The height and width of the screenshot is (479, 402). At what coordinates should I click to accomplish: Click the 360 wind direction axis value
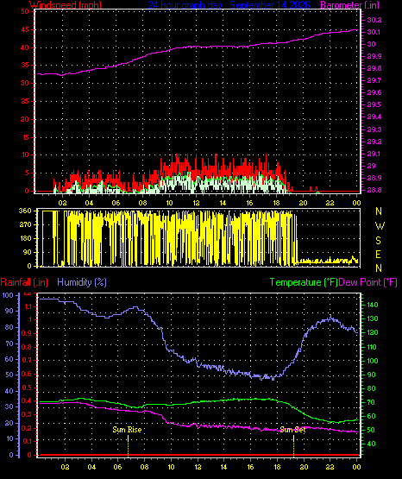[x=25, y=211]
